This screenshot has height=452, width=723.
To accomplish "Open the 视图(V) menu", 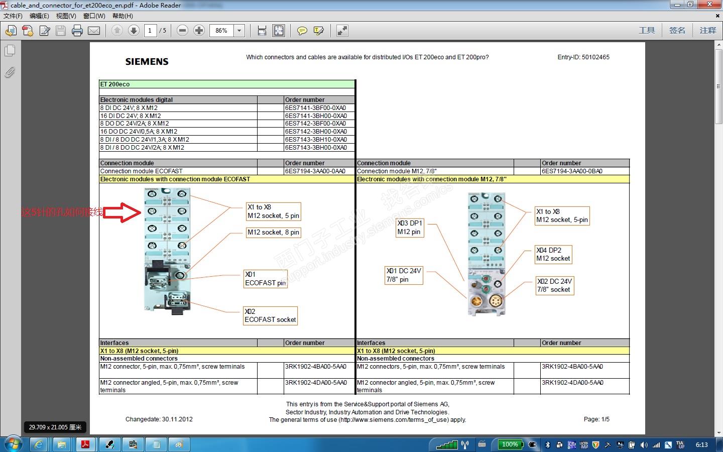I will tap(66, 16).
